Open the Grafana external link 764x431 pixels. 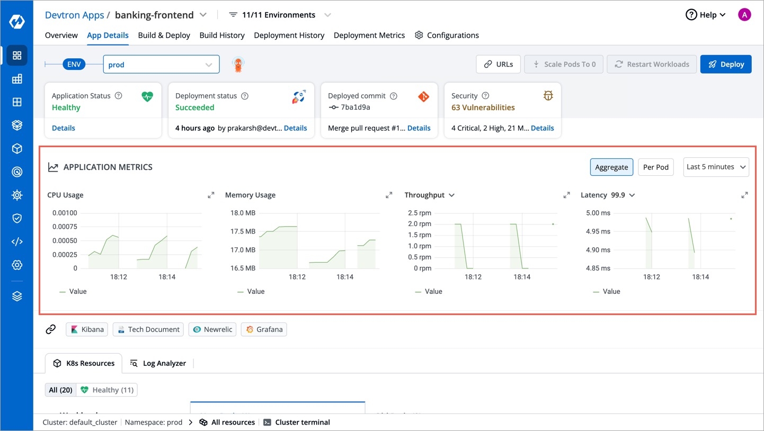click(x=264, y=329)
